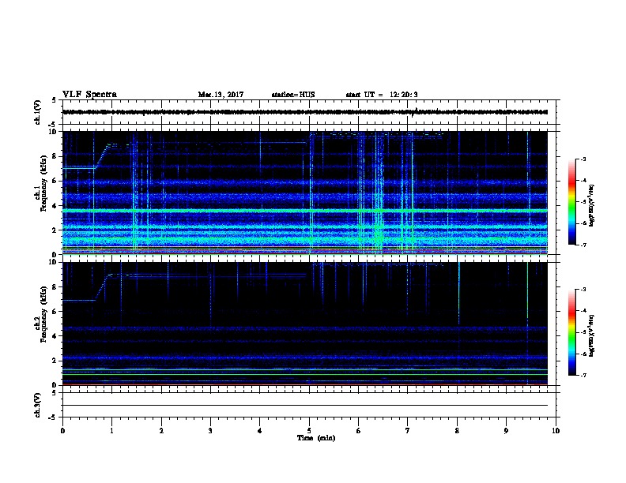Click the "ch.1(V)" waveform axis label
Viewport: 626px width, 483px height.
coord(37,112)
